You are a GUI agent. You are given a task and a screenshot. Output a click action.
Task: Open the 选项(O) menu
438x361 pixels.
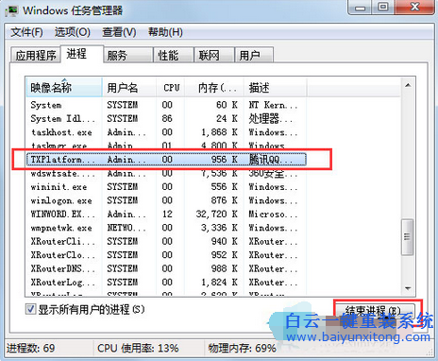pyautogui.click(x=73, y=32)
